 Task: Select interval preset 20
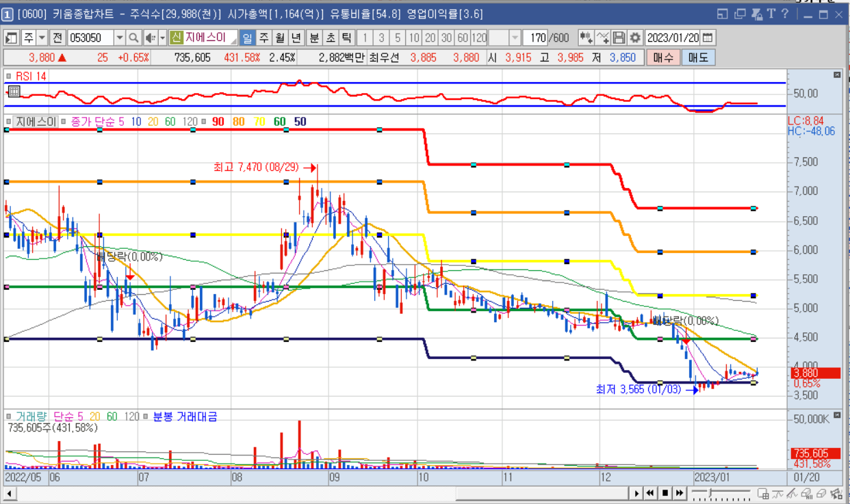(x=430, y=38)
